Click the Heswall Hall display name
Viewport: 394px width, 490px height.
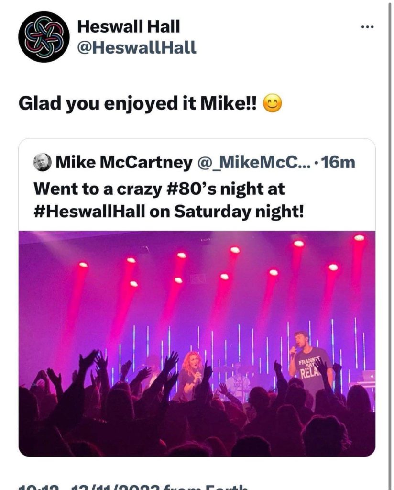point(129,26)
